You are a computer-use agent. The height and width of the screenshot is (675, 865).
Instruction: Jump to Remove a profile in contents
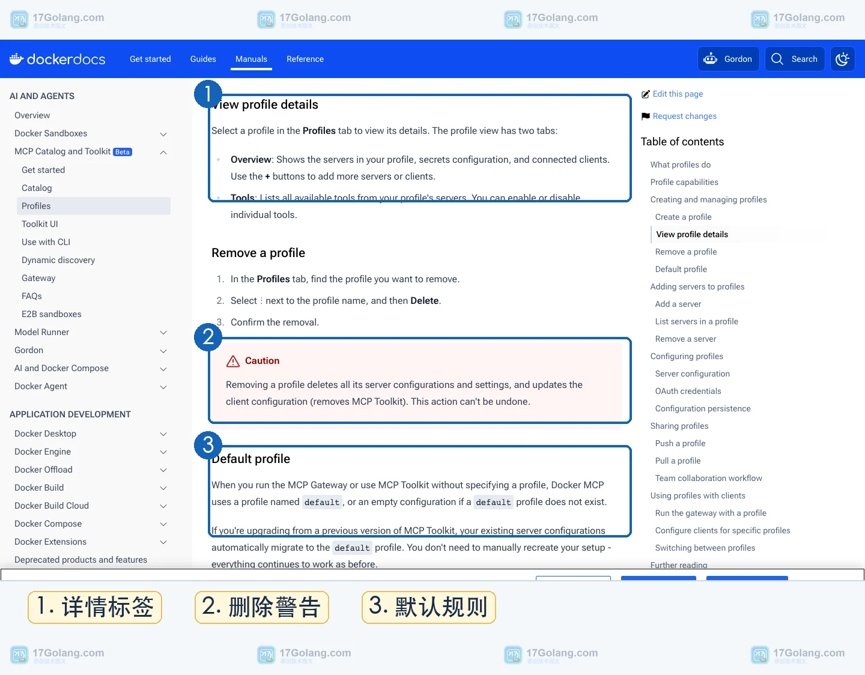686,252
